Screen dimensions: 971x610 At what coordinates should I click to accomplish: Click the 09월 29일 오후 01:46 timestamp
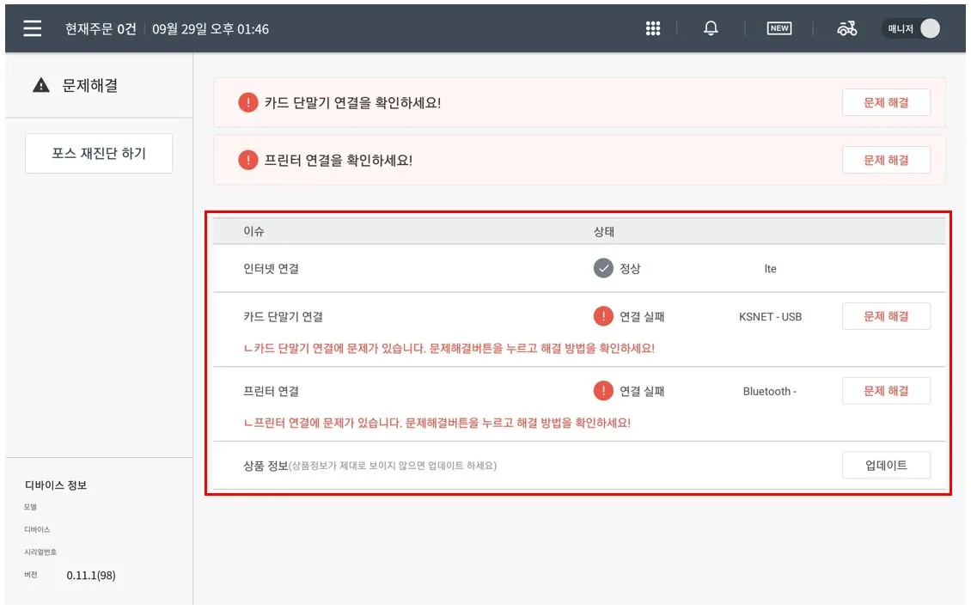pos(211,29)
